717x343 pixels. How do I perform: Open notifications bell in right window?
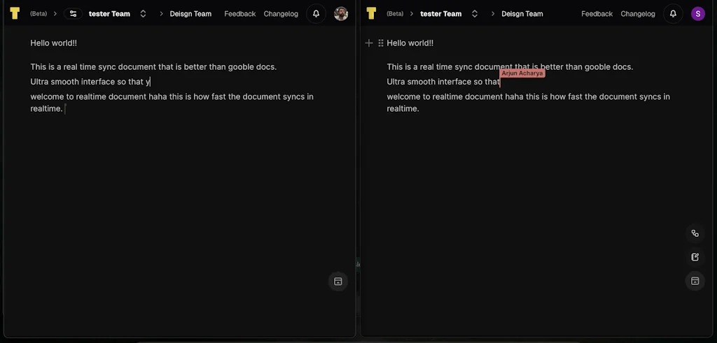(673, 14)
